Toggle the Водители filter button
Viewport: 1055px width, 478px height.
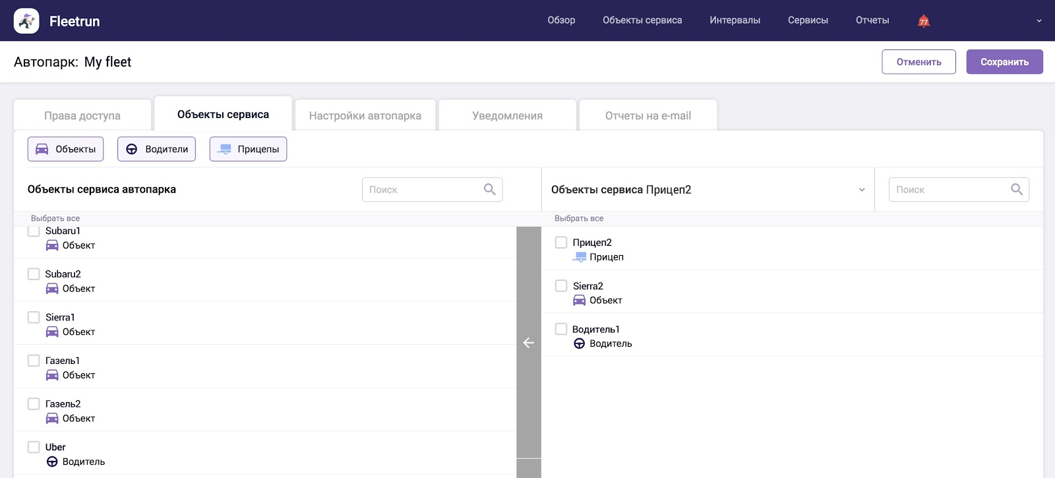[156, 149]
